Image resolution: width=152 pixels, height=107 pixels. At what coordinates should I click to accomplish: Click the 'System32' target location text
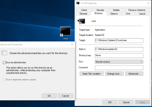99,35
